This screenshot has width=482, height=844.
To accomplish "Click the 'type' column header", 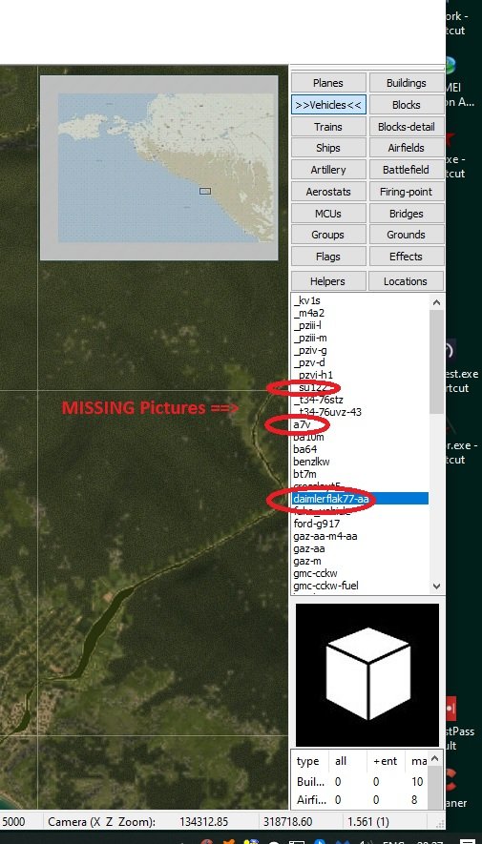I will [308, 761].
